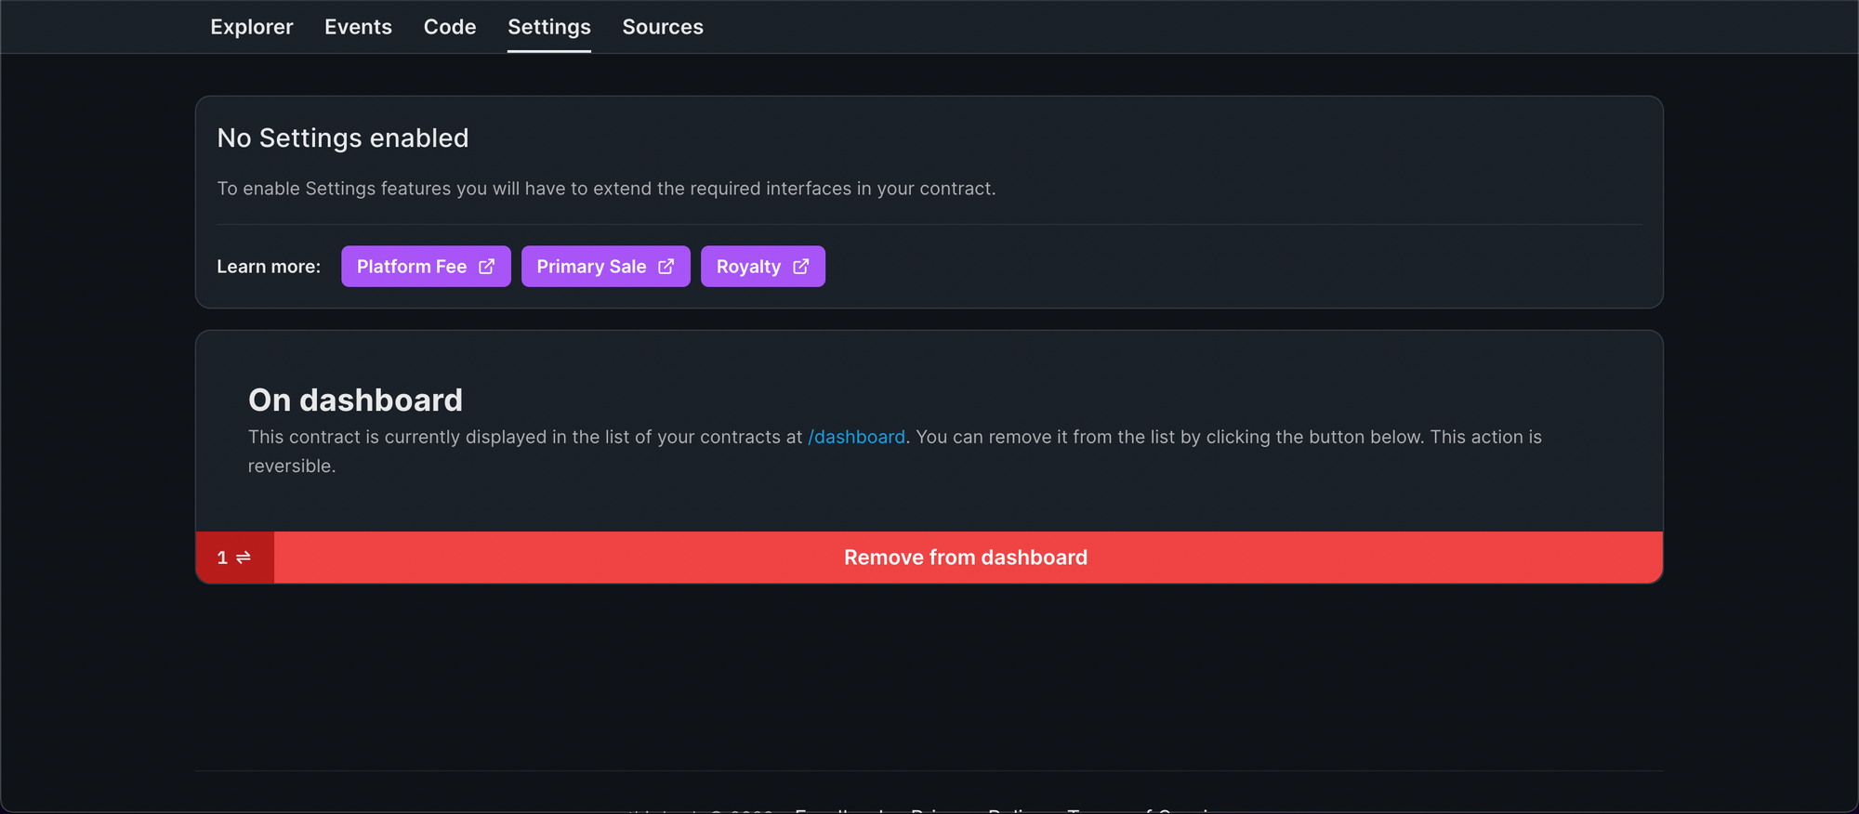1859x814 pixels.
Task: Click the Royalty external link icon
Action: coord(800,267)
